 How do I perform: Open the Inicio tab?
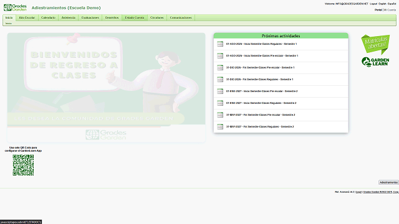coord(9,17)
